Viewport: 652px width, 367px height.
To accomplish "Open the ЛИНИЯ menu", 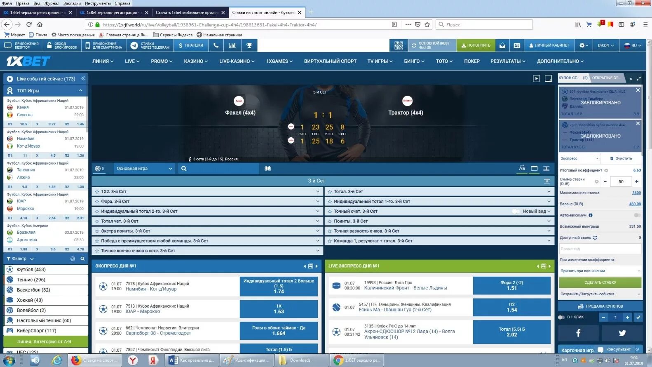I will [103, 61].
